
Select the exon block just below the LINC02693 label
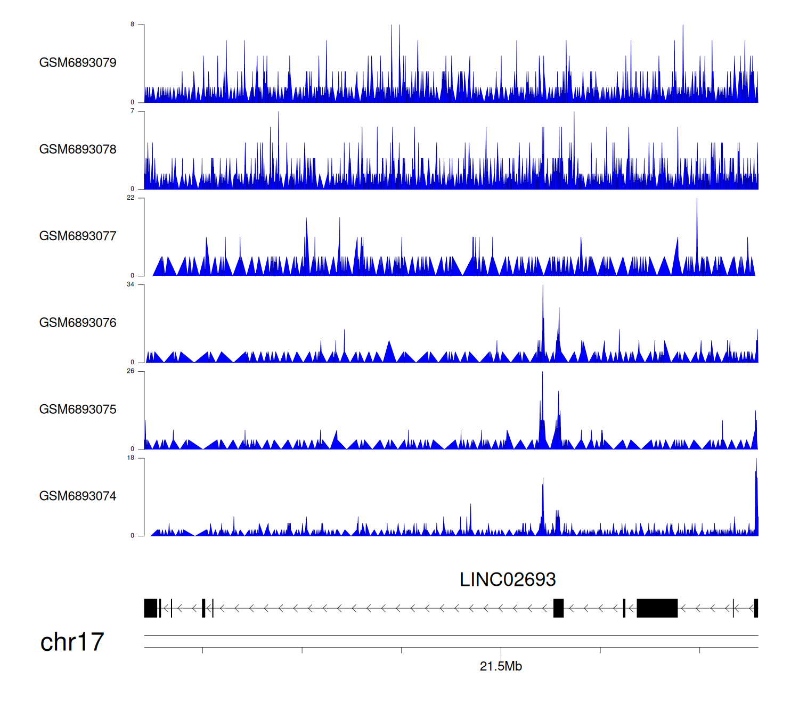(x=558, y=608)
